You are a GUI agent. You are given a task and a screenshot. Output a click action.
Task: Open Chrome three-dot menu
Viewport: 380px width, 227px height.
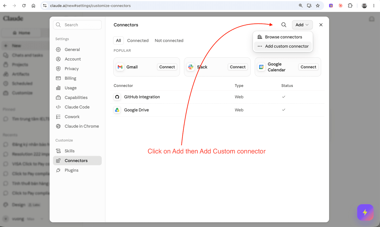tap(374, 6)
